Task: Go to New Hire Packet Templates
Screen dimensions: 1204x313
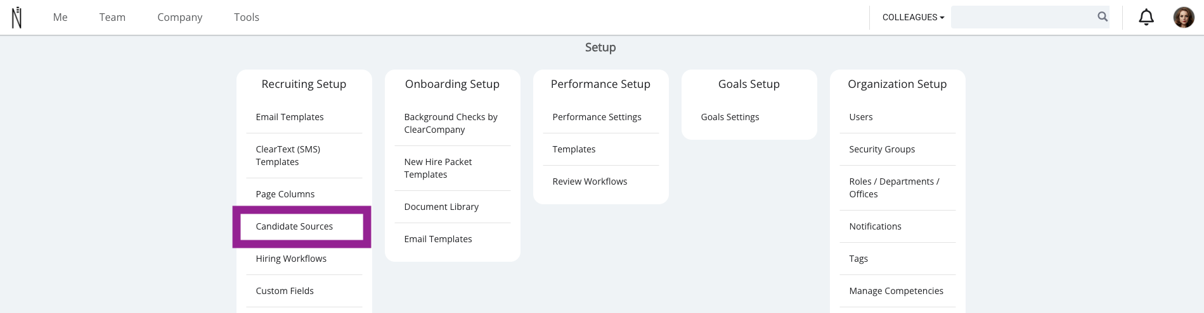Action: coord(438,168)
